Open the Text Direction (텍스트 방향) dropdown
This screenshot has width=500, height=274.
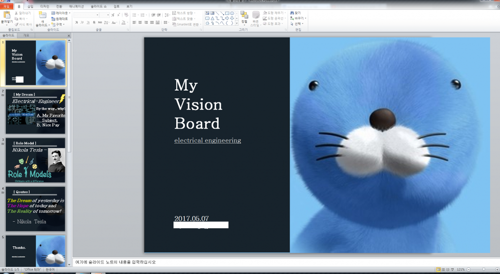pos(184,13)
